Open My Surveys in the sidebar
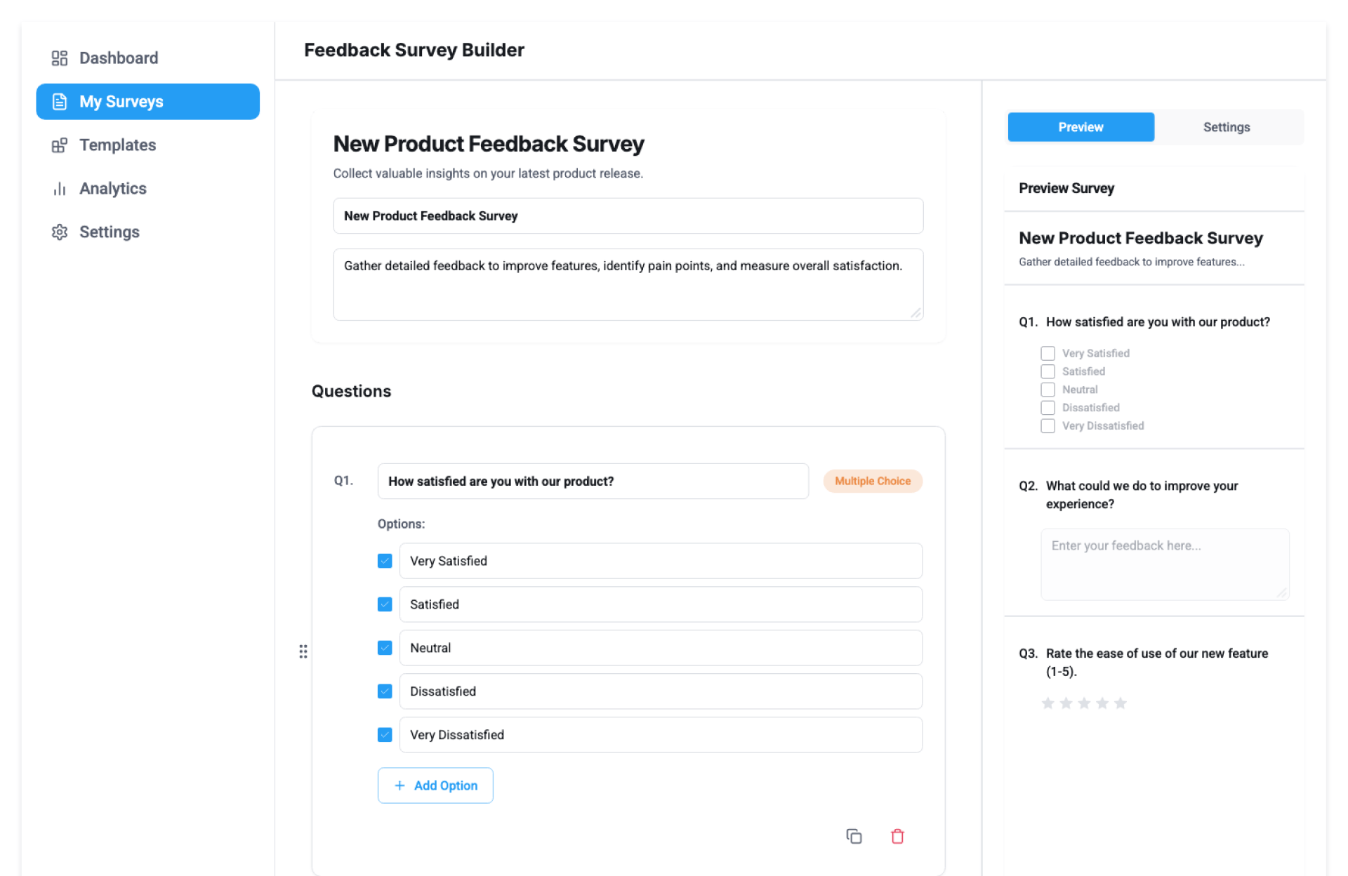The image size is (1348, 876). [x=147, y=102]
